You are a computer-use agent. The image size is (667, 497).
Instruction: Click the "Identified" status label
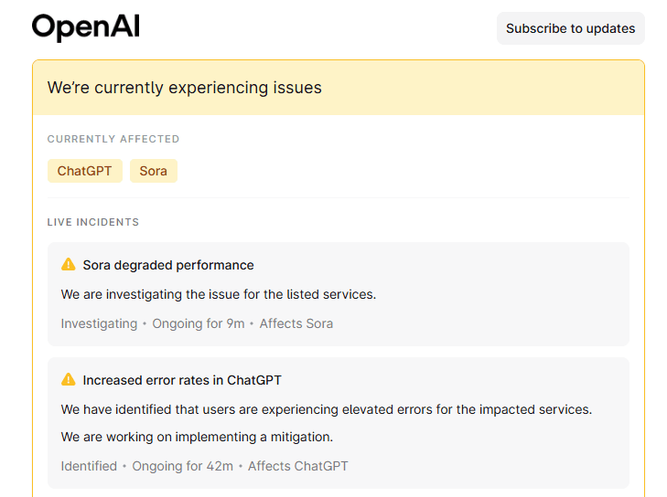click(x=89, y=466)
